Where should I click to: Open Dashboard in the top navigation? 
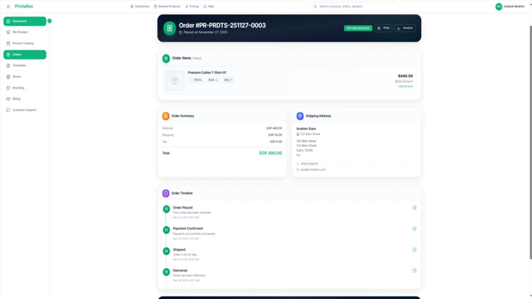[140, 7]
